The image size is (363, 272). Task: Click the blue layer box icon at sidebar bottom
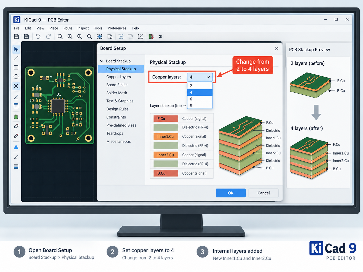16,167
